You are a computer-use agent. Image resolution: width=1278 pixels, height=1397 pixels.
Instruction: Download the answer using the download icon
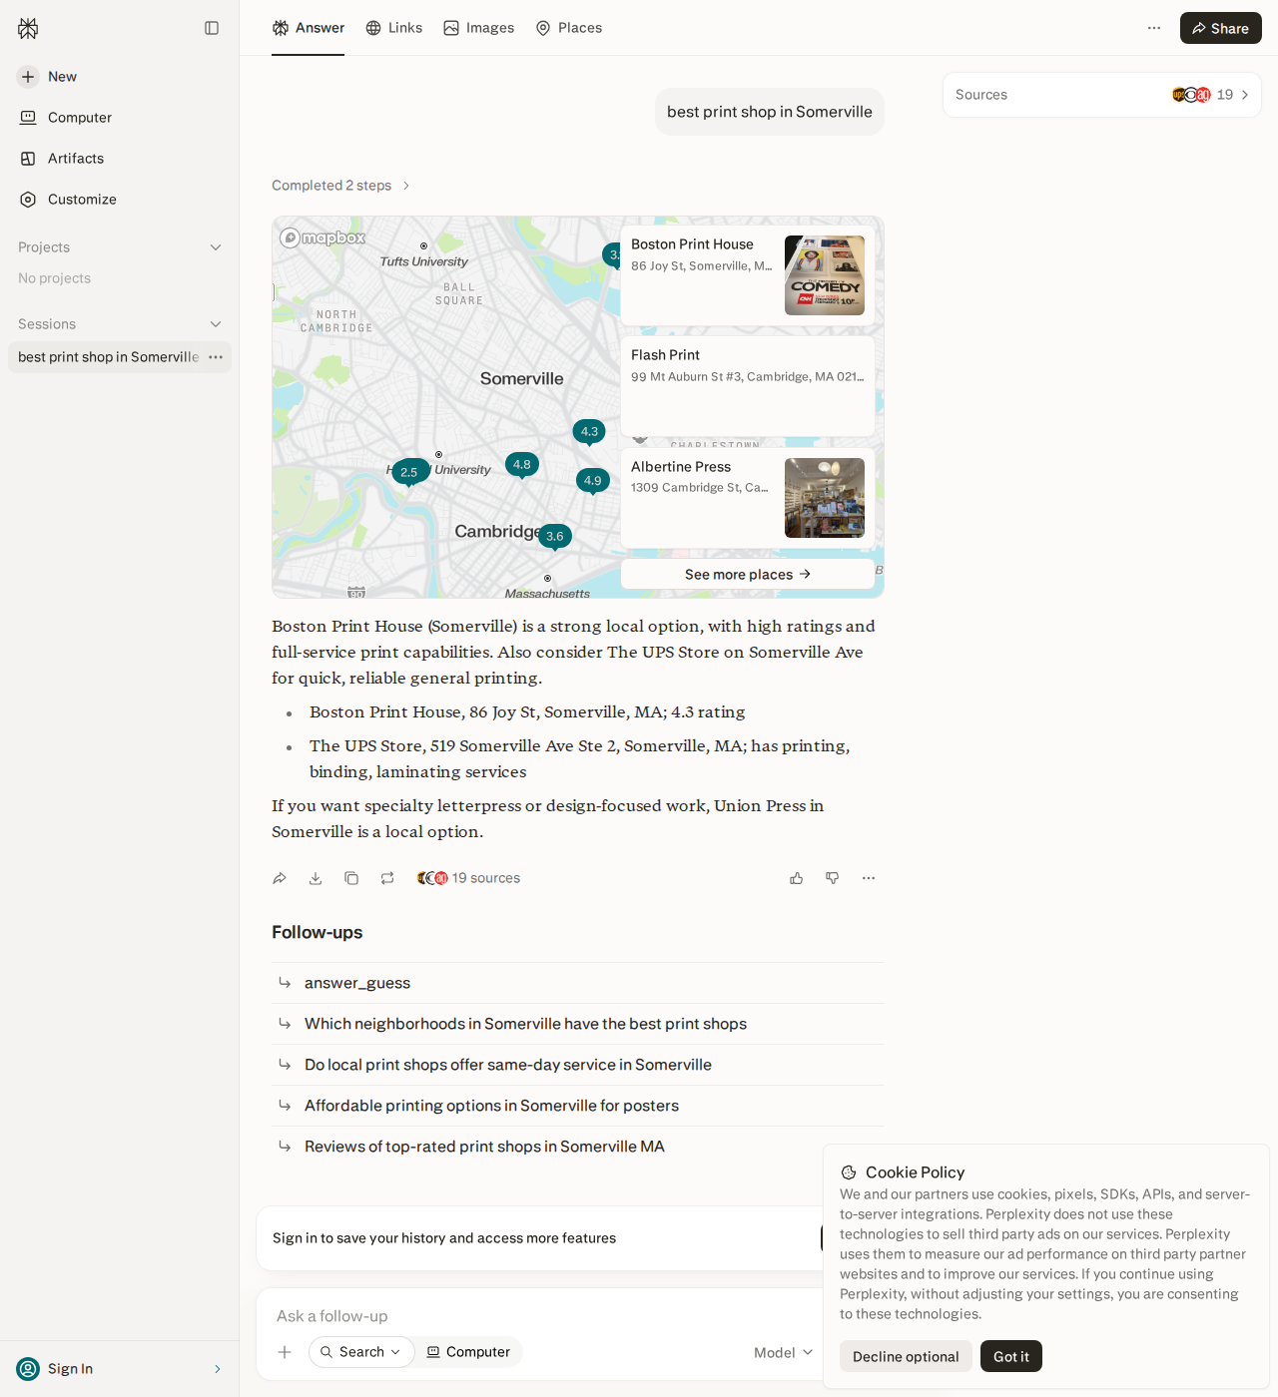[316, 878]
